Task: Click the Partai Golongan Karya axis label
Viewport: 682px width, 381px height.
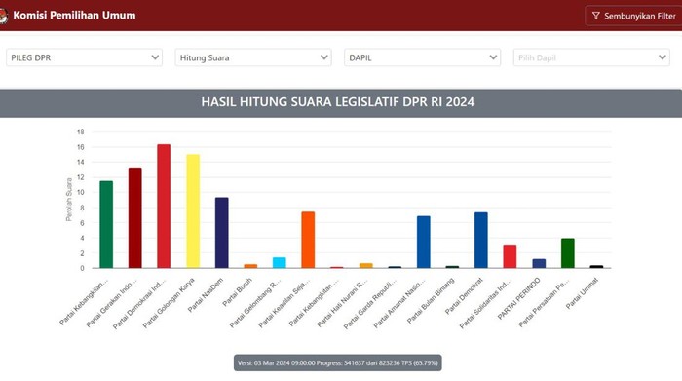Action: coord(169,303)
